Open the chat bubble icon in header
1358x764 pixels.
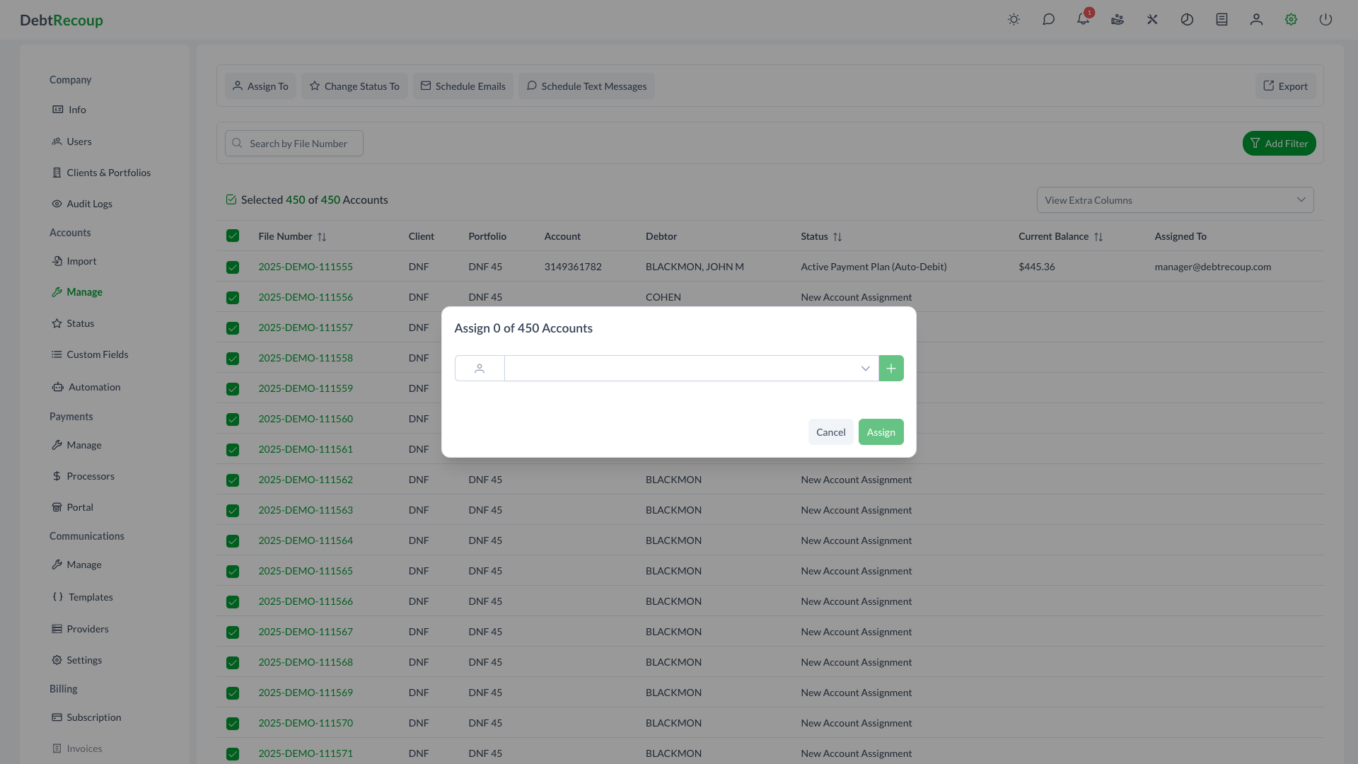(x=1048, y=20)
